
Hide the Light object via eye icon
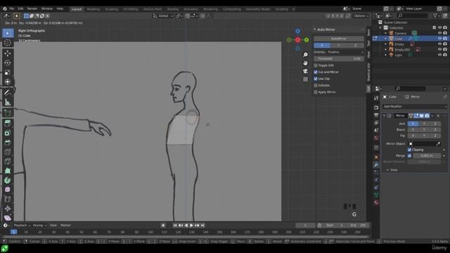click(x=439, y=55)
